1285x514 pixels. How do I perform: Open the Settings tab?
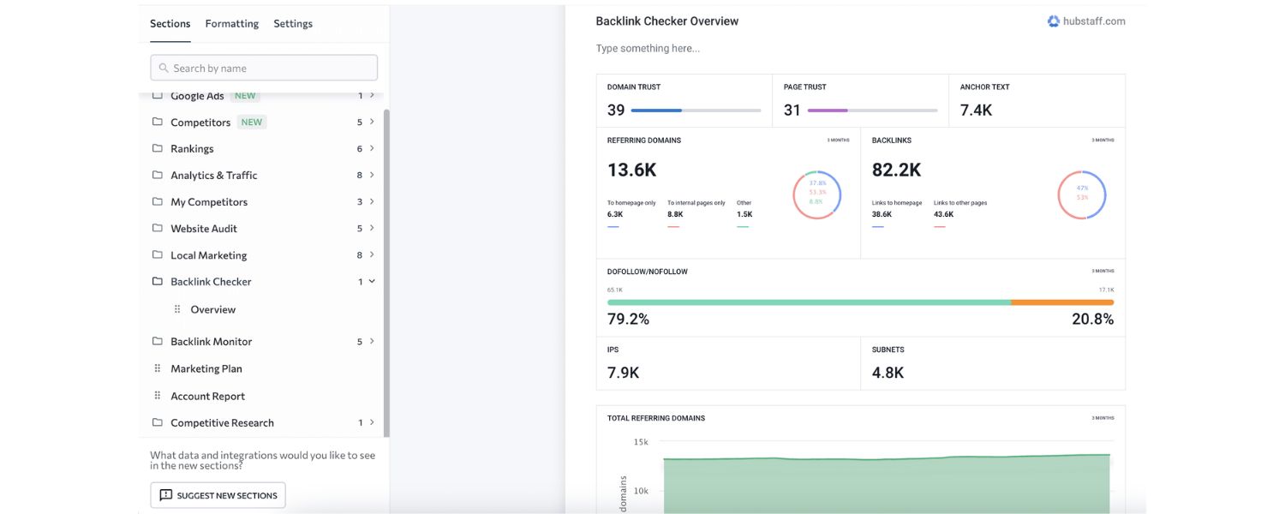pyautogui.click(x=293, y=23)
